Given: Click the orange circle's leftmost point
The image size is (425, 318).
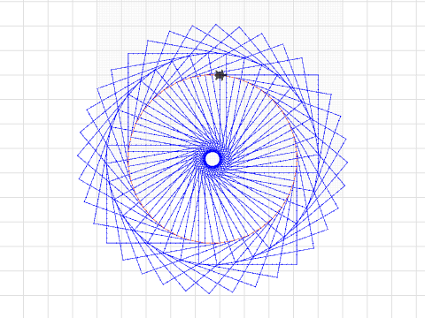Looking at the screenshot, I should 128,159.
